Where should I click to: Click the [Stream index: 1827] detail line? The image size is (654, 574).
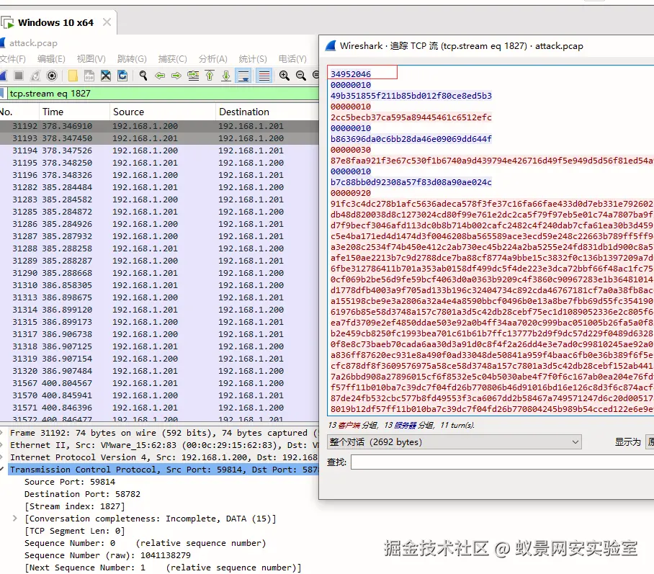click(75, 506)
